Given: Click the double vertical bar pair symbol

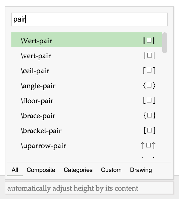Looking at the screenshot, I should click(x=149, y=41).
